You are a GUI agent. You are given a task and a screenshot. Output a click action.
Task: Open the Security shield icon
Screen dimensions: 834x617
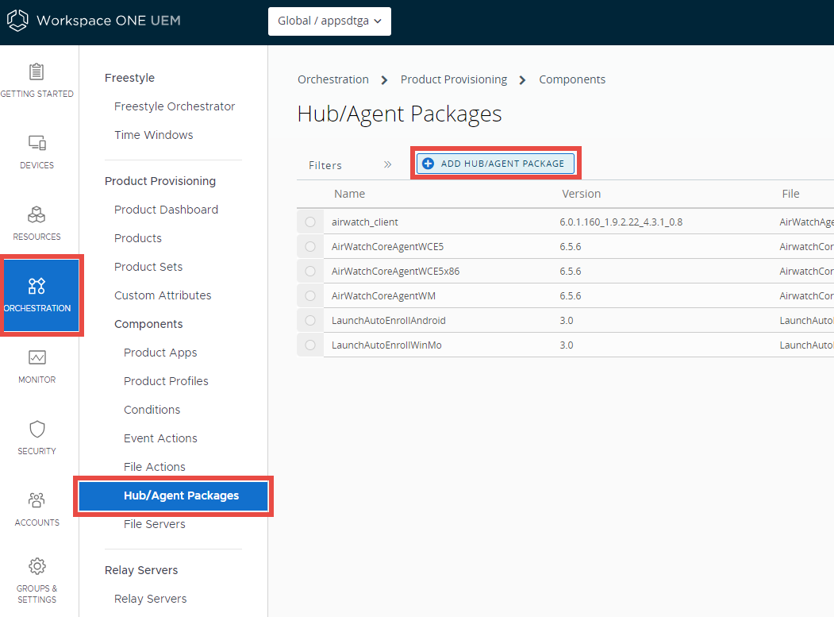tap(37, 429)
